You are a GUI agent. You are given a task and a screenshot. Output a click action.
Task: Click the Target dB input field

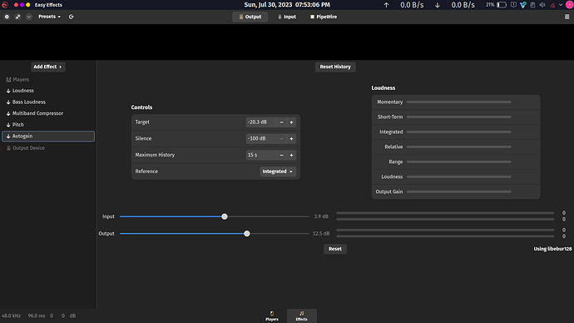tap(261, 122)
